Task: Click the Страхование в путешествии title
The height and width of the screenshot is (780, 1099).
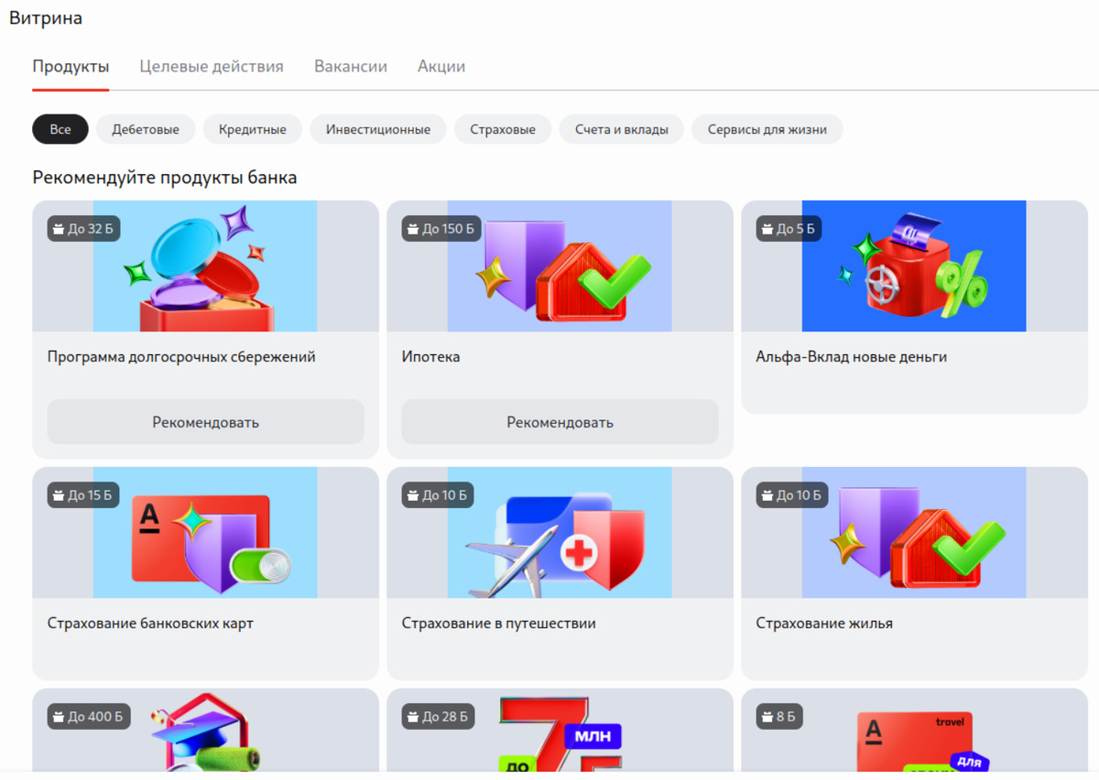Action: pyautogui.click(x=499, y=623)
